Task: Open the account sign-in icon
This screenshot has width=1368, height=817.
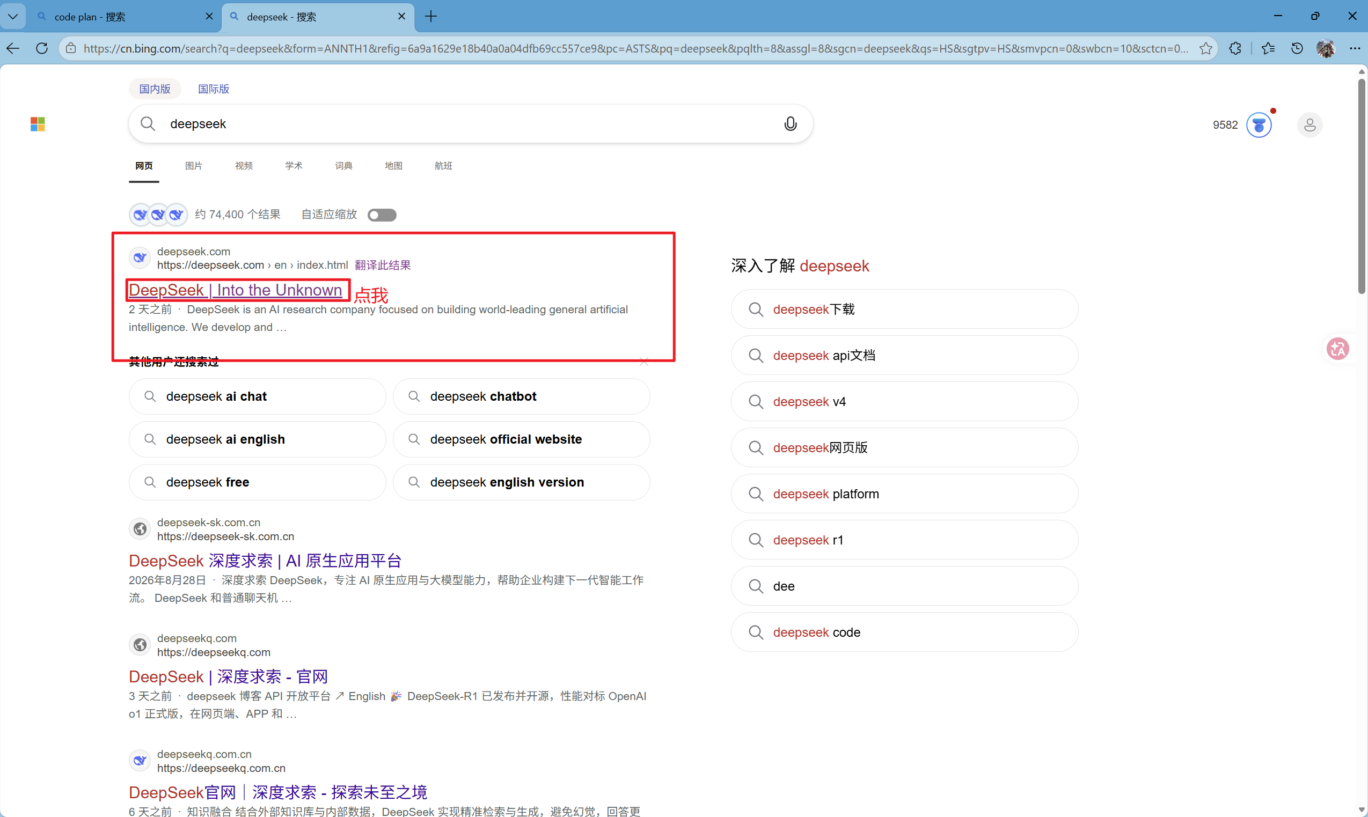Action: [1310, 125]
